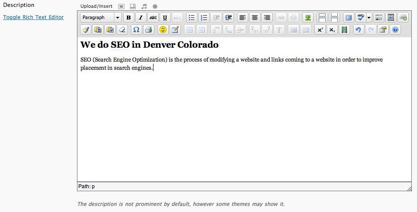Insert embedded media film icon
417x212 pixels.
coord(344,29)
